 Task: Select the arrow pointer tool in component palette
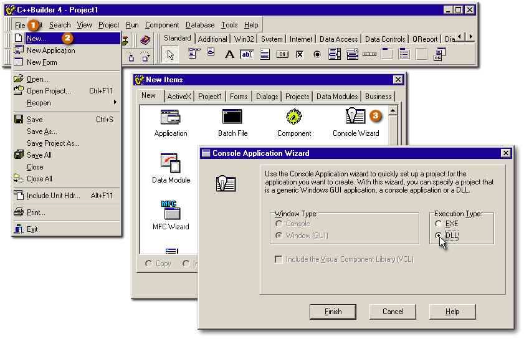[171, 54]
